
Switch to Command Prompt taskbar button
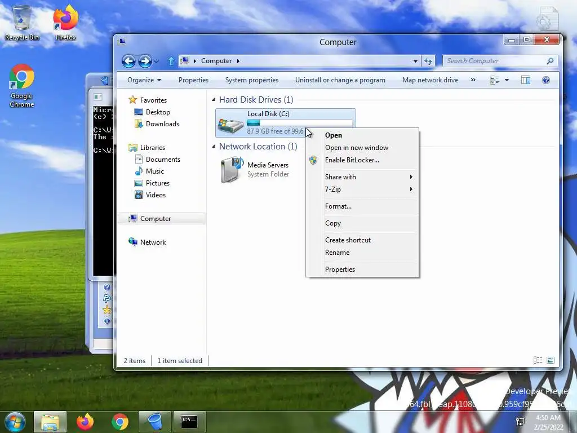pos(190,422)
